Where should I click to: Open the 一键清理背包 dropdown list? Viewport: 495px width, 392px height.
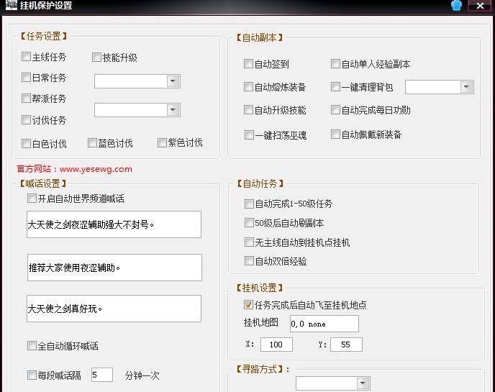466,87
